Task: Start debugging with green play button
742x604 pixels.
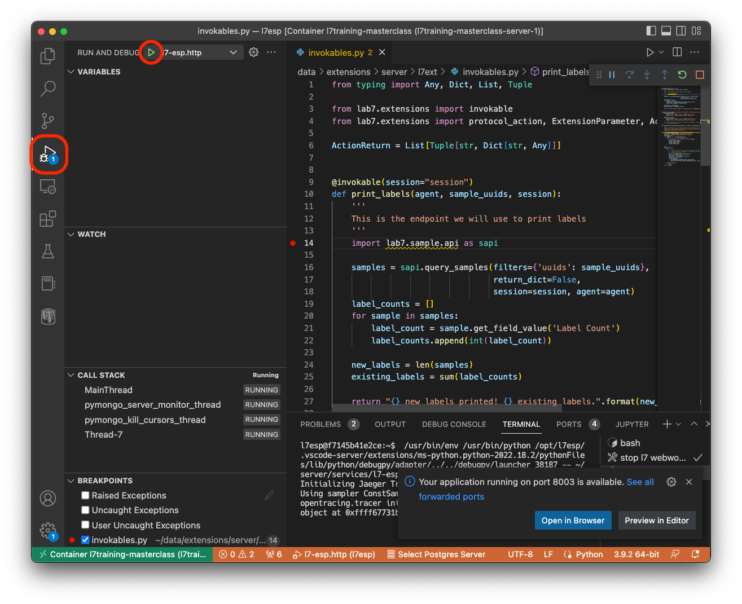Action: (x=151, y=52)
